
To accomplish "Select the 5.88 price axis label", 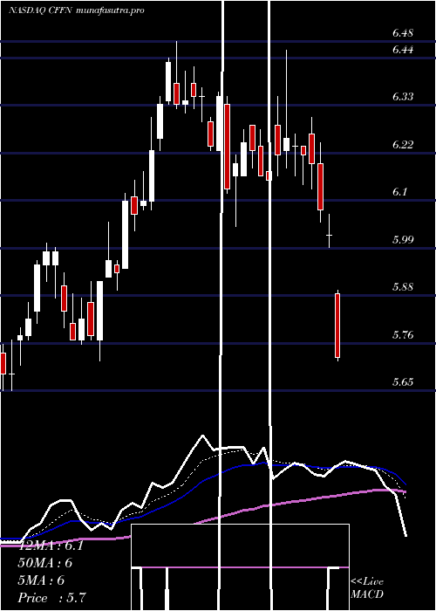I will coord(403,287).
